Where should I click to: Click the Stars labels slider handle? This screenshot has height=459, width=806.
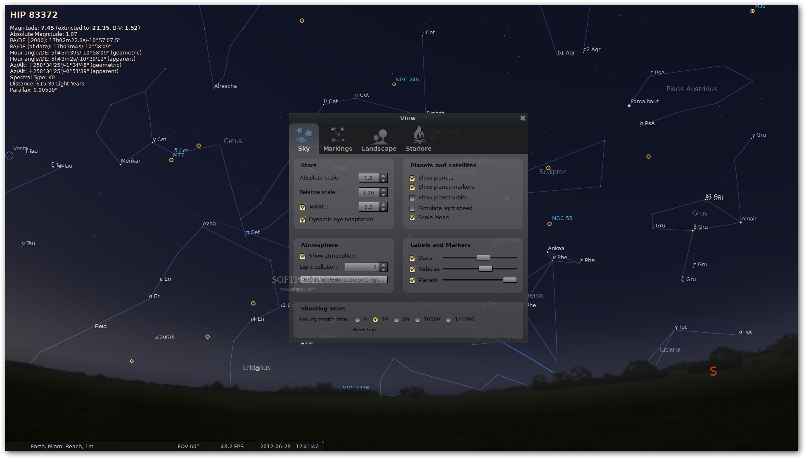[483, 258]
